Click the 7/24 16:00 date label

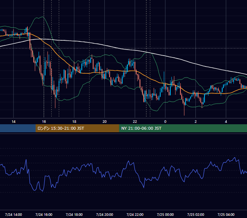(x=44, y=214)
